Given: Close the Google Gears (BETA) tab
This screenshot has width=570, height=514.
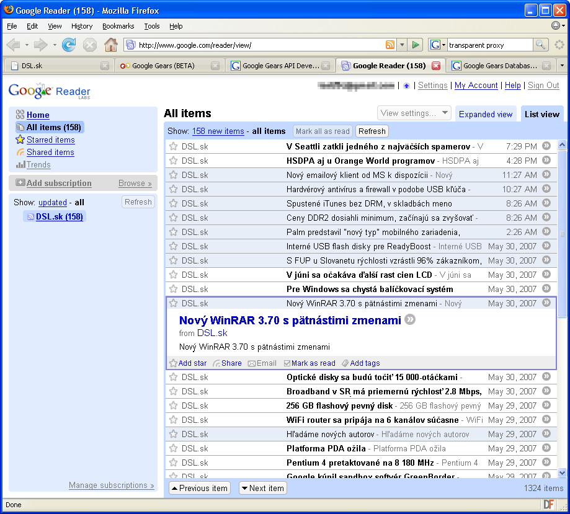Looking at the screenshot, I should [x=215, y=66].
